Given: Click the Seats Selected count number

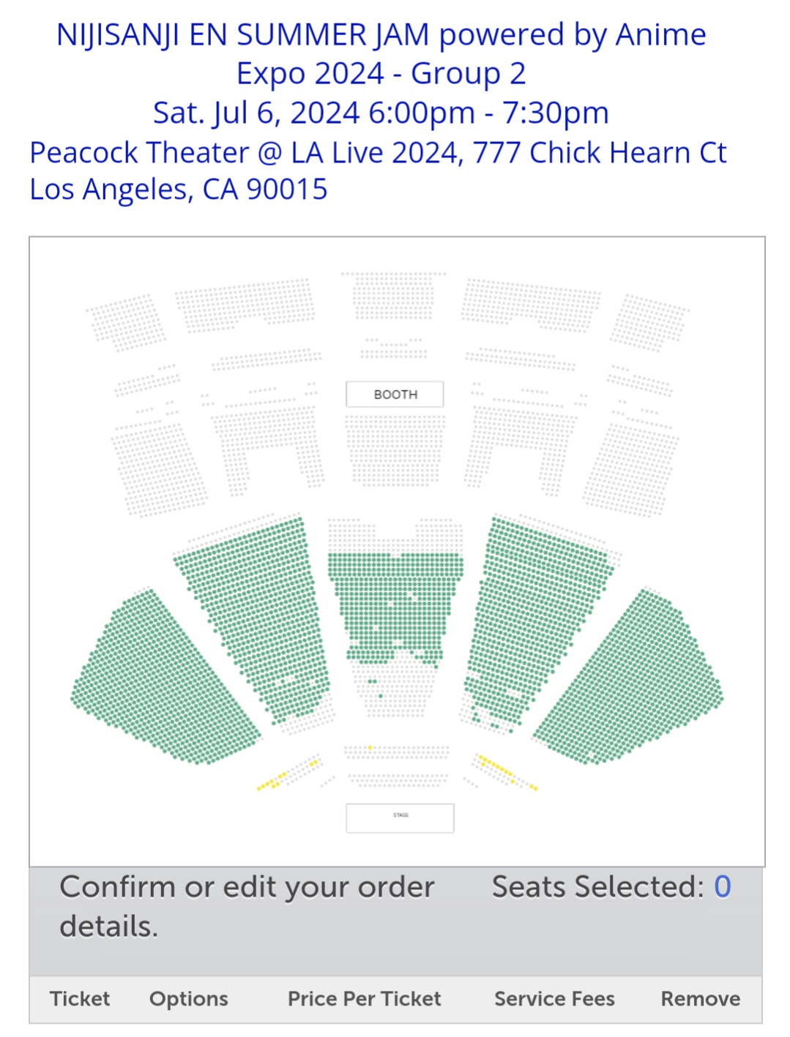Looking at the screenshot, I should 722,886.
